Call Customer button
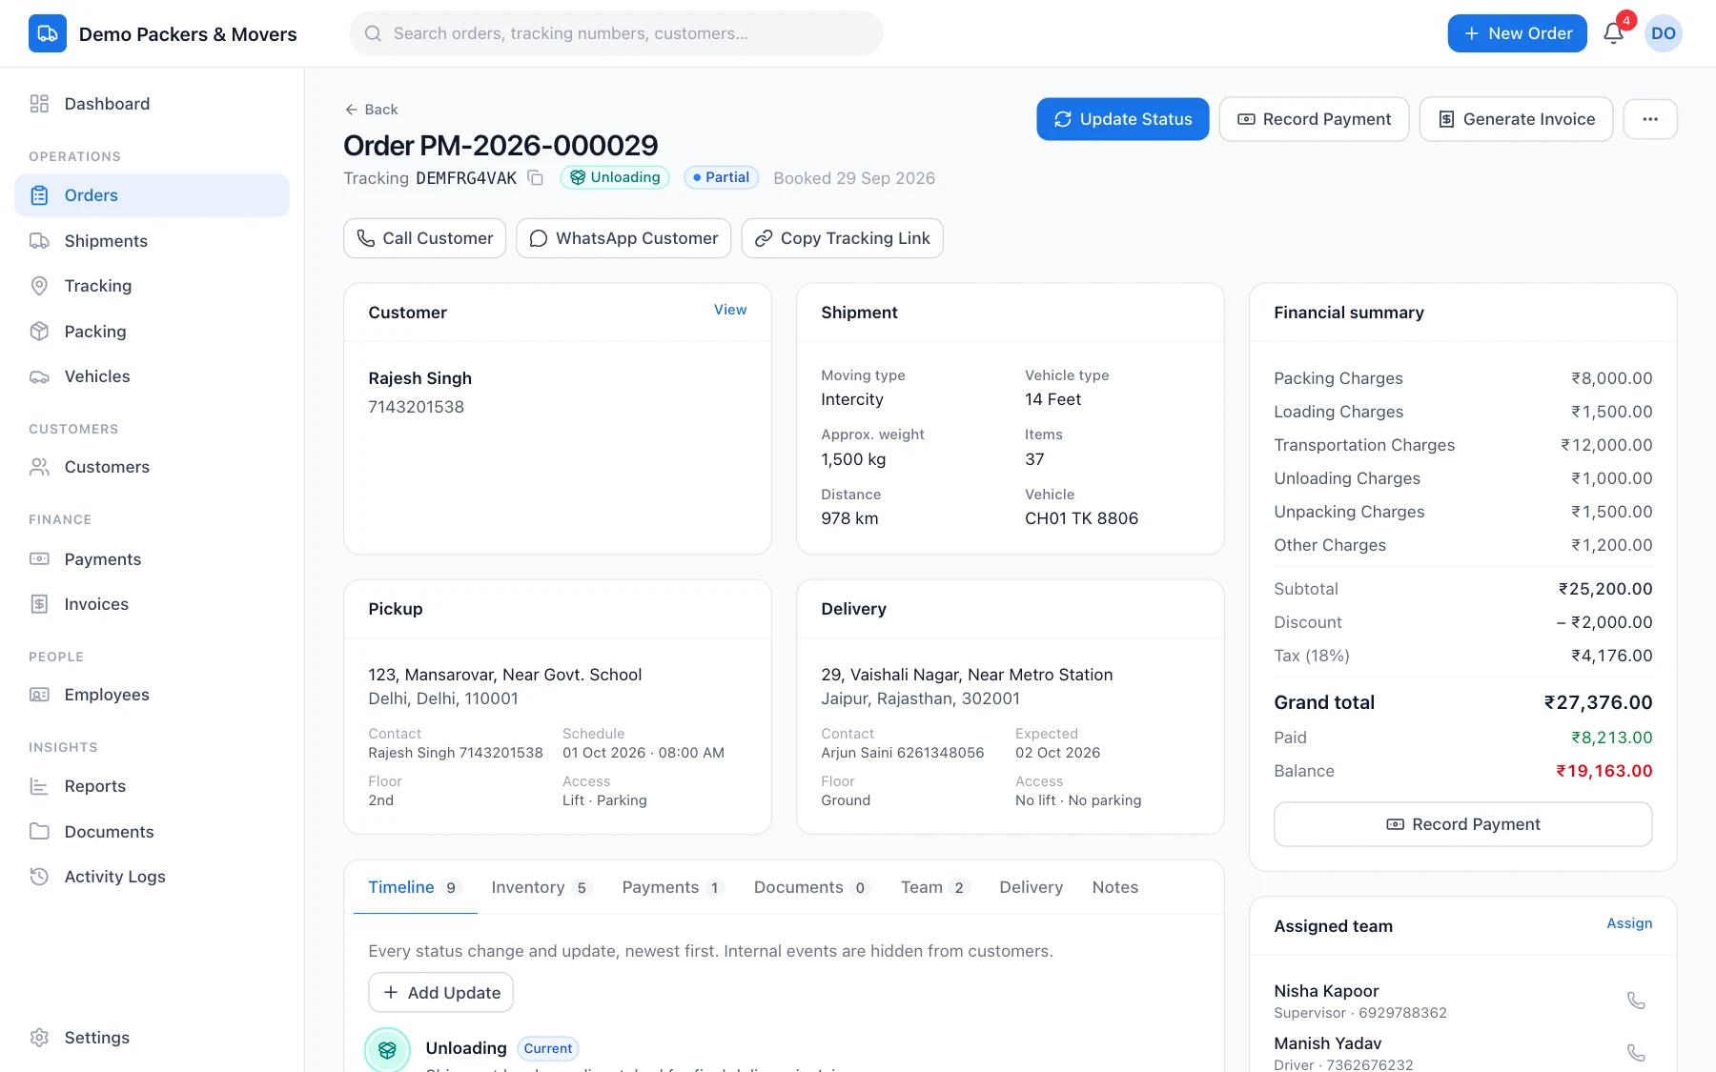The width and height of the screenshot is (1716, 1072). click(x=424, y=238)
